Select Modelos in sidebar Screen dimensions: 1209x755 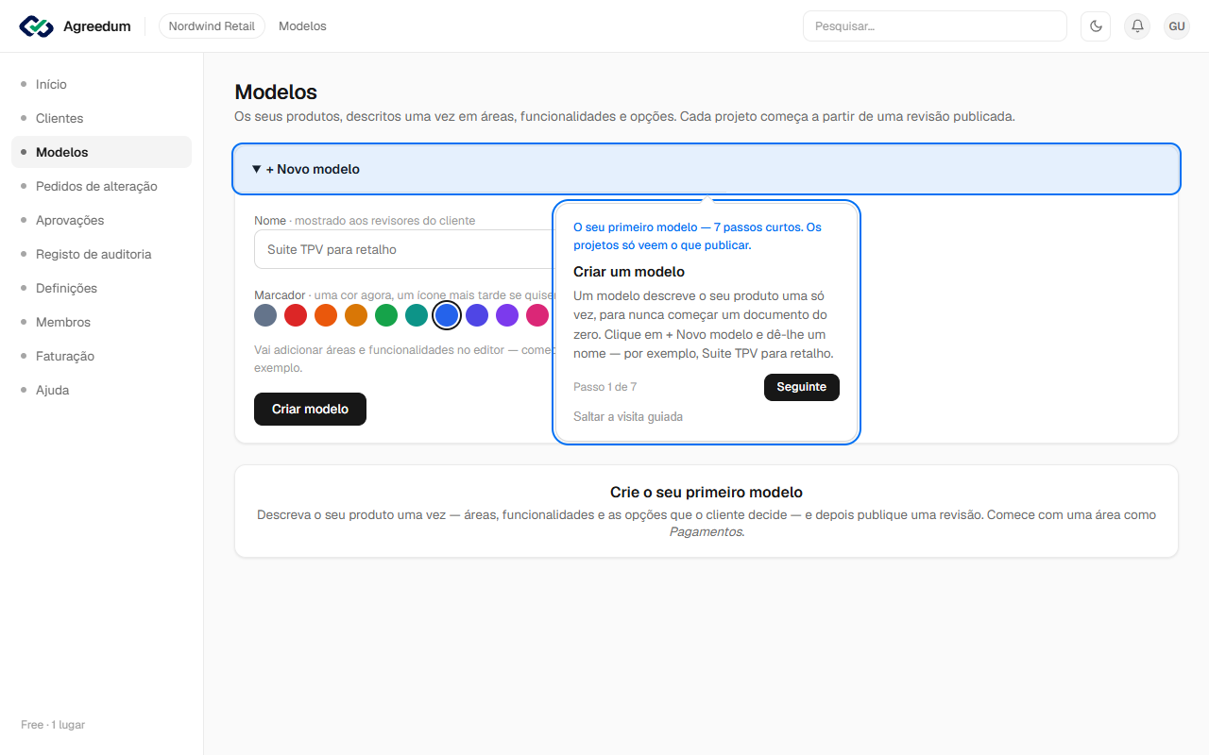[x=101, y=152]
